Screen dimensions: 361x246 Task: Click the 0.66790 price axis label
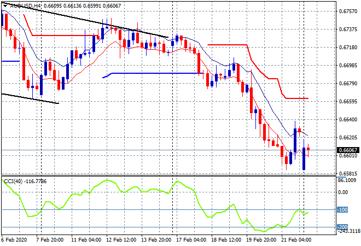point(348,83)
